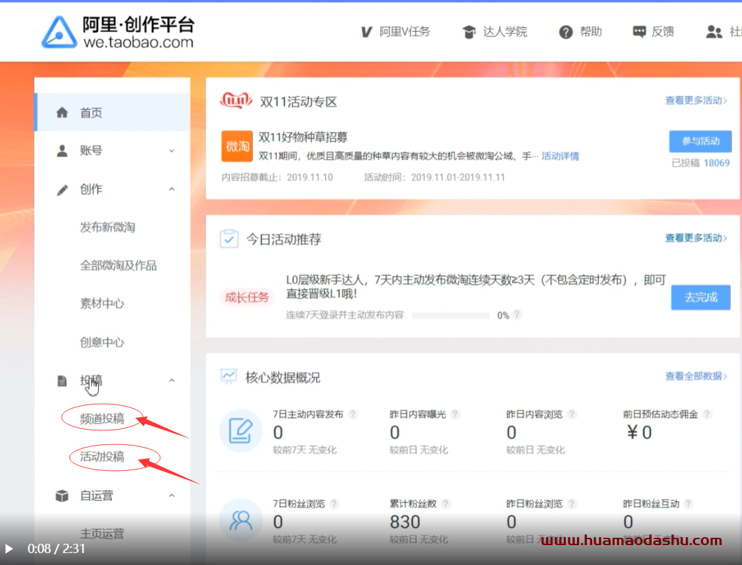Open 阿里V任务 from the top navigation
742x565 pixels.
coord(396,32)
